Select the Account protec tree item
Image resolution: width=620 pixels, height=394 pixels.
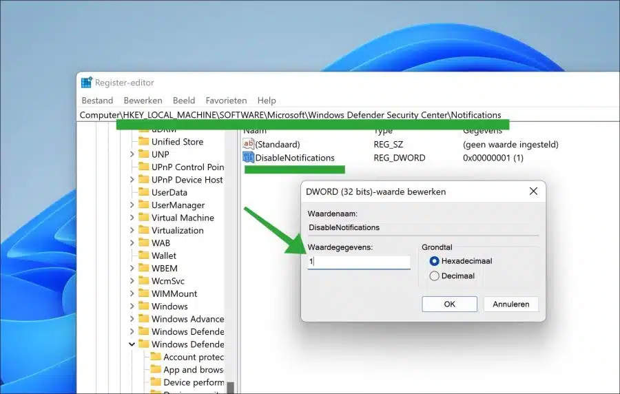(194, 357)
